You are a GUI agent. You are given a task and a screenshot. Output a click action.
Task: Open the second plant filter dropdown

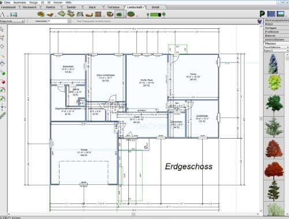pyautogui.click(x=276, y=51)
